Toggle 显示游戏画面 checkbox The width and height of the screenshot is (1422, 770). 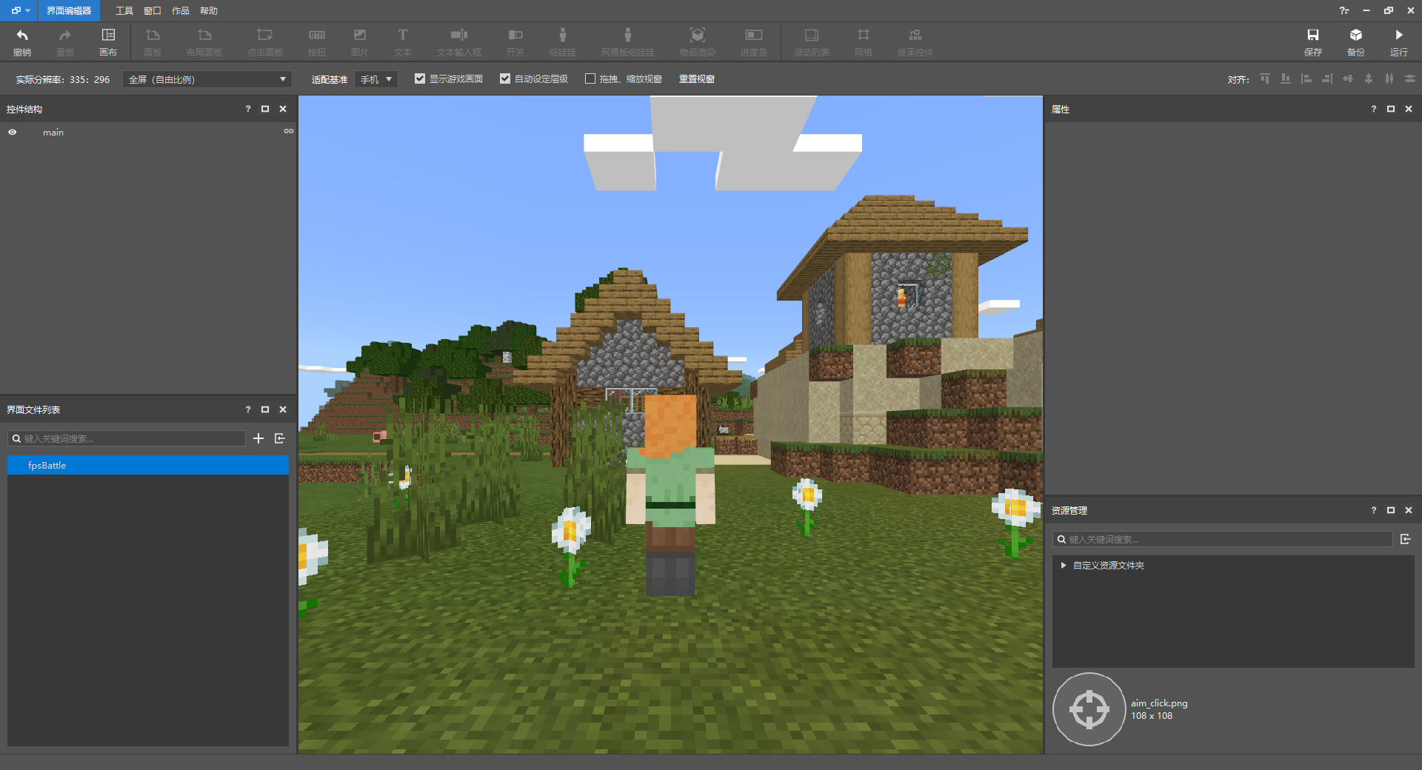(x=420, y=78)
